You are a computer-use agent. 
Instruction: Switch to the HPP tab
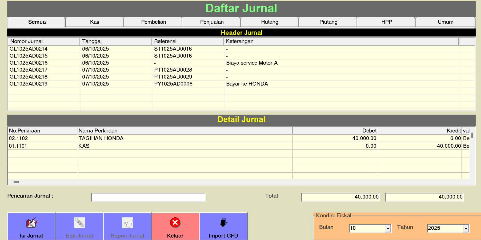[386, 22]
